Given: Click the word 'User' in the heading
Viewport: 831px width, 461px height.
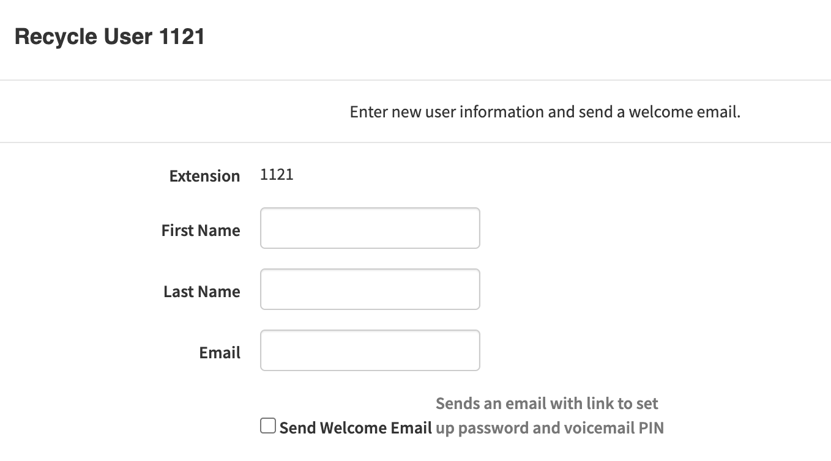Looking at the screenshot, I should pyautogui.click(x=127, y=37).
